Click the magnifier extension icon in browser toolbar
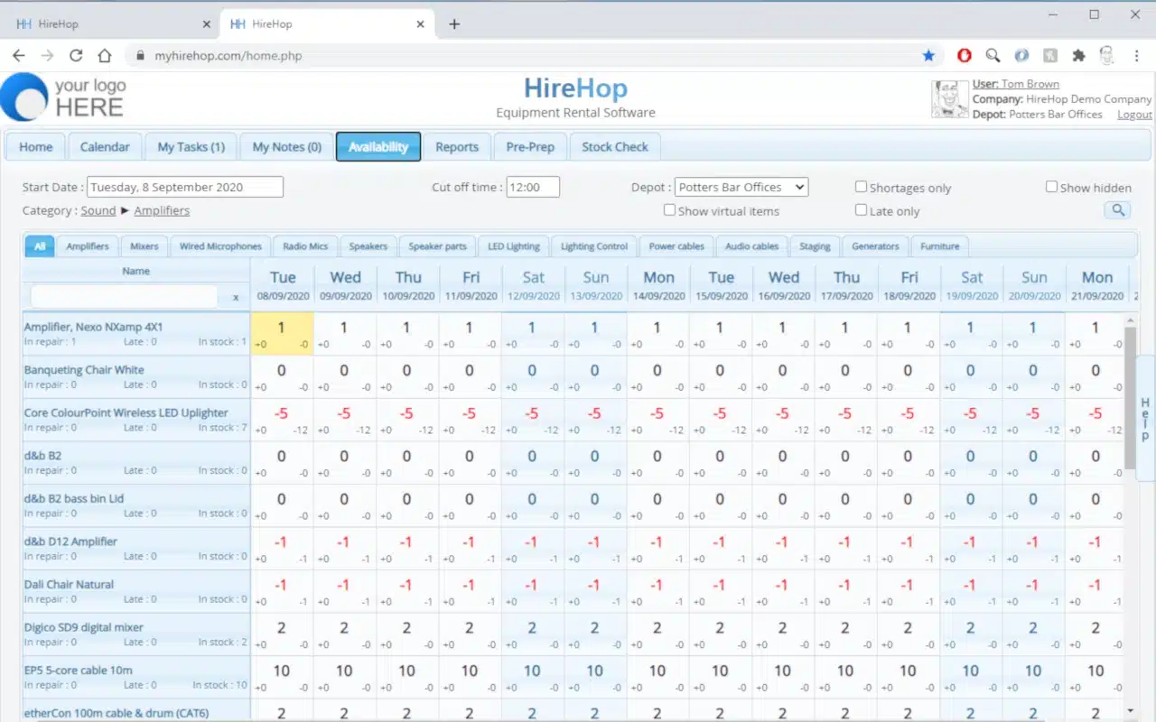1156x722 pixels. point(993,55)
